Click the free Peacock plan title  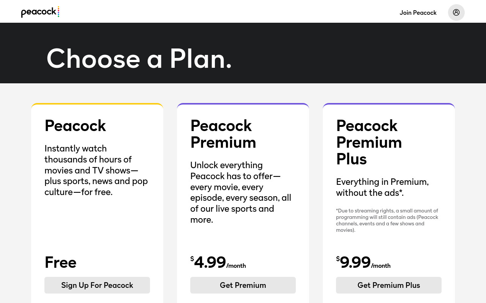(x=75, y=126)
